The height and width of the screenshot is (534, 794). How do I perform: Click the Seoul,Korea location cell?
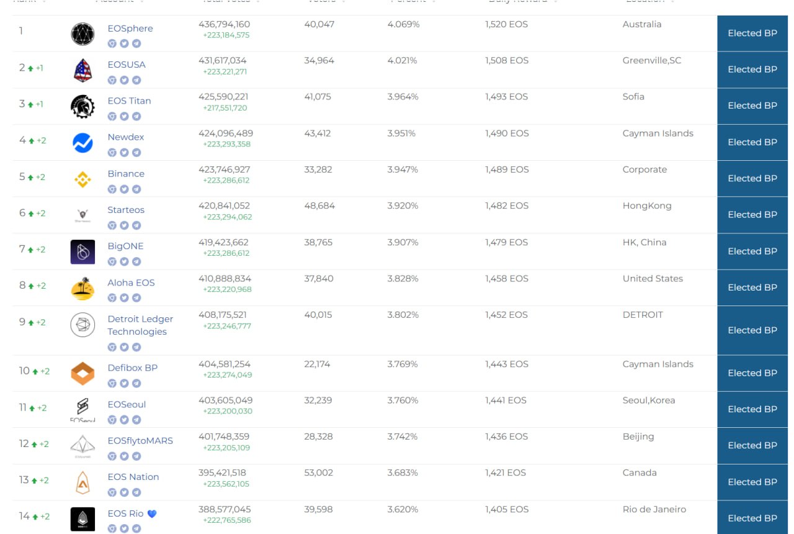tap(649, 400)
